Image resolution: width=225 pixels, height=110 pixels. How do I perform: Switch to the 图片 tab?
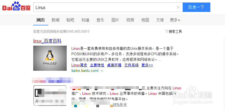115,20
